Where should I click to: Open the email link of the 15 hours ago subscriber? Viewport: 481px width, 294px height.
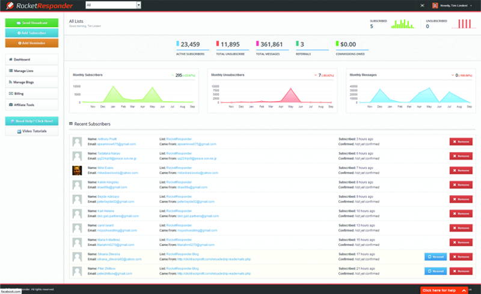(x=115, y=245)
